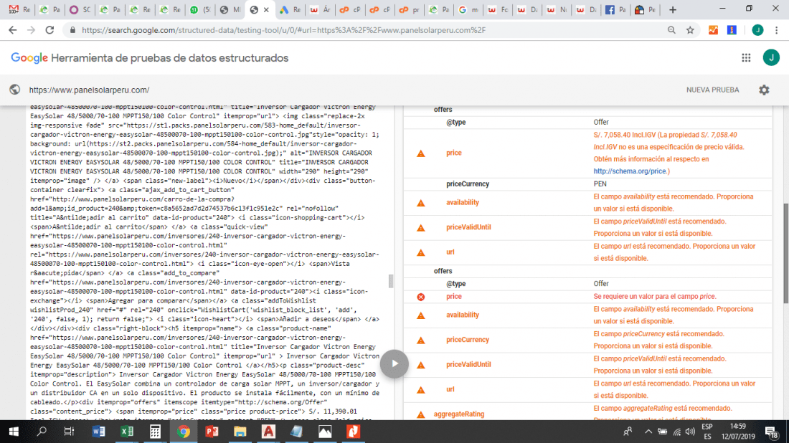
Task: Click the red error icon beside price
Action: pos(420,297)
